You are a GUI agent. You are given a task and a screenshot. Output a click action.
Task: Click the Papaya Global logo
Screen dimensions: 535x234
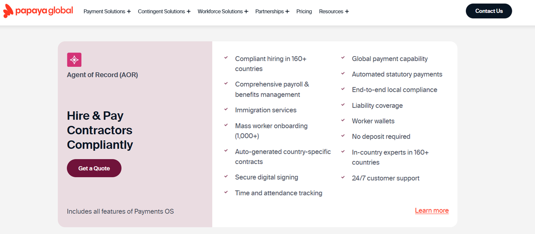click(38, 11)
